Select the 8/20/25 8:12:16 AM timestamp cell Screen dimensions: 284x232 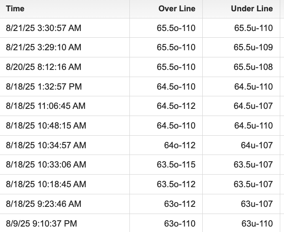(44, 67)
